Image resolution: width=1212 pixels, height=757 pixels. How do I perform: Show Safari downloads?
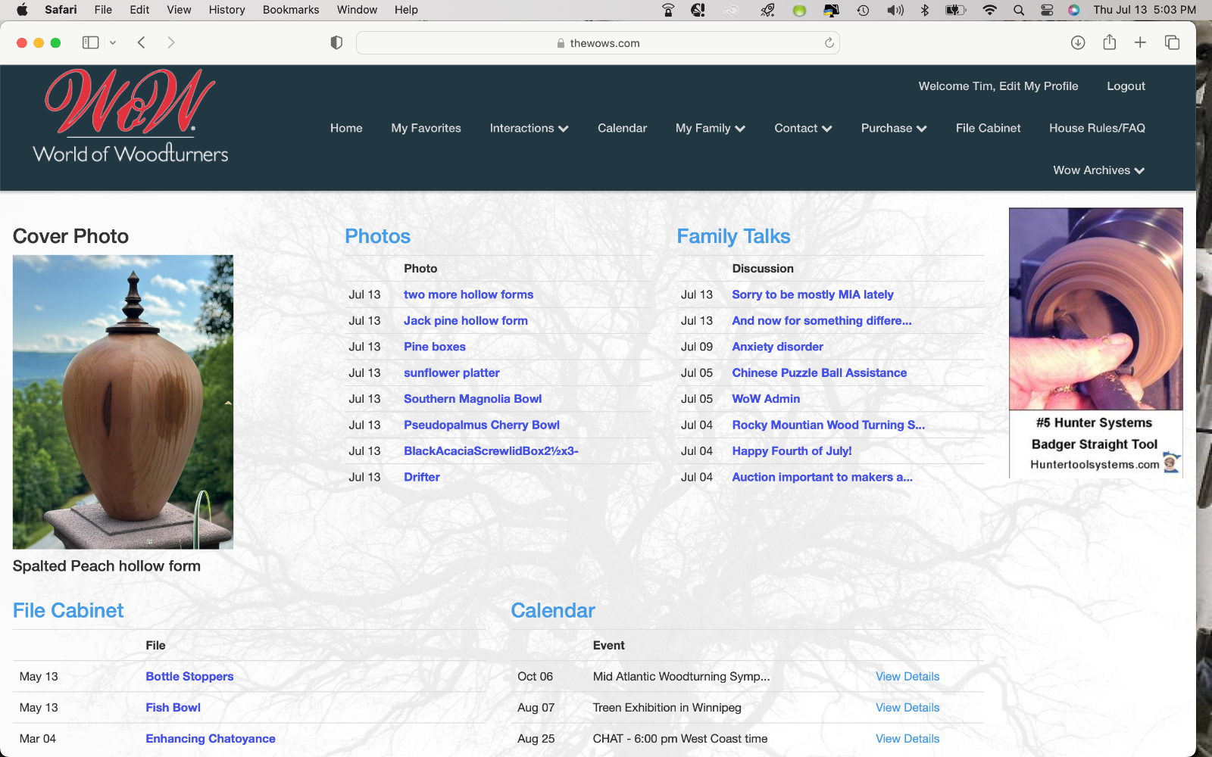(1078, 42)
